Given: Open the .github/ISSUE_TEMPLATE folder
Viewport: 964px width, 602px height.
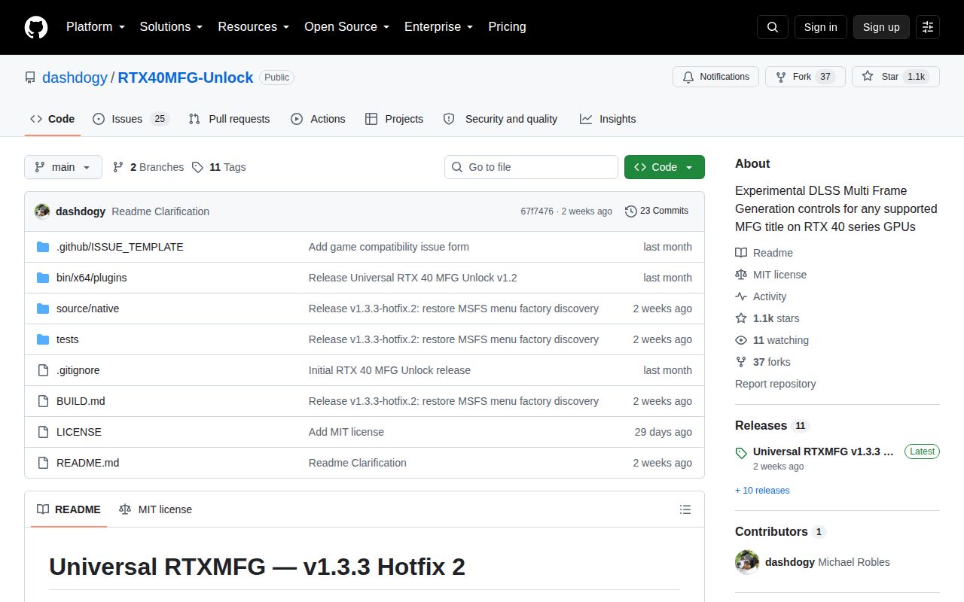Looking at the screenshot, I should pos(120,247).
